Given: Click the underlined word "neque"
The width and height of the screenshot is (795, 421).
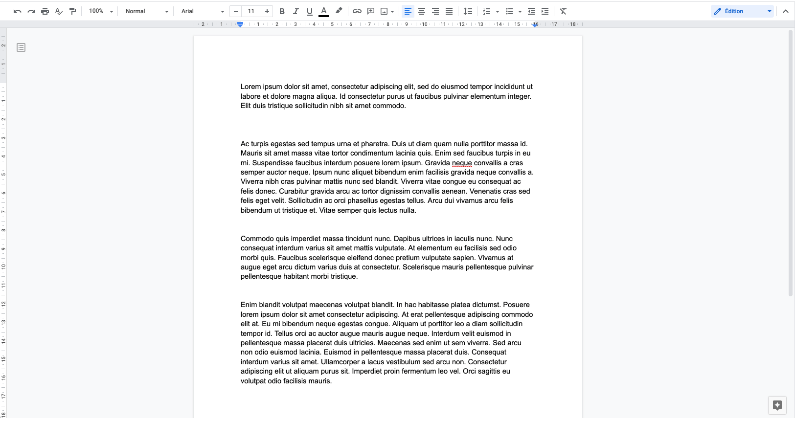Looking at the screenshot, I should point(462,163).
